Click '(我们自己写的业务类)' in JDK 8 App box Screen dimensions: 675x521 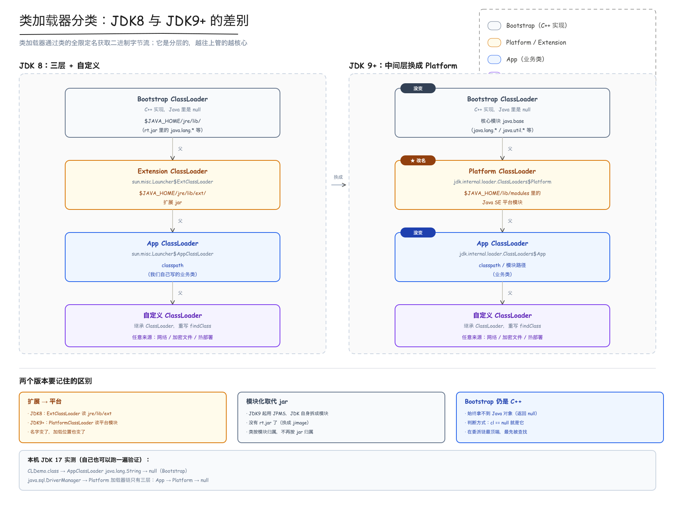(173, 275)
